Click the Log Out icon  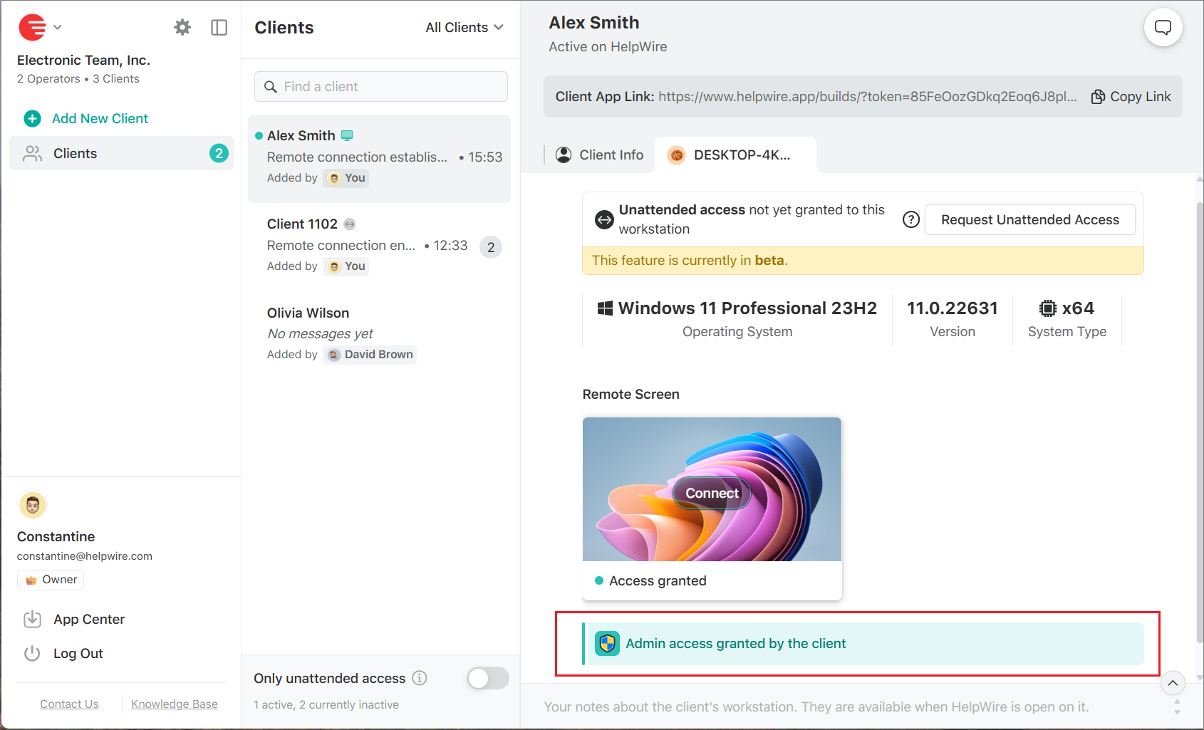tap(33, 653)
